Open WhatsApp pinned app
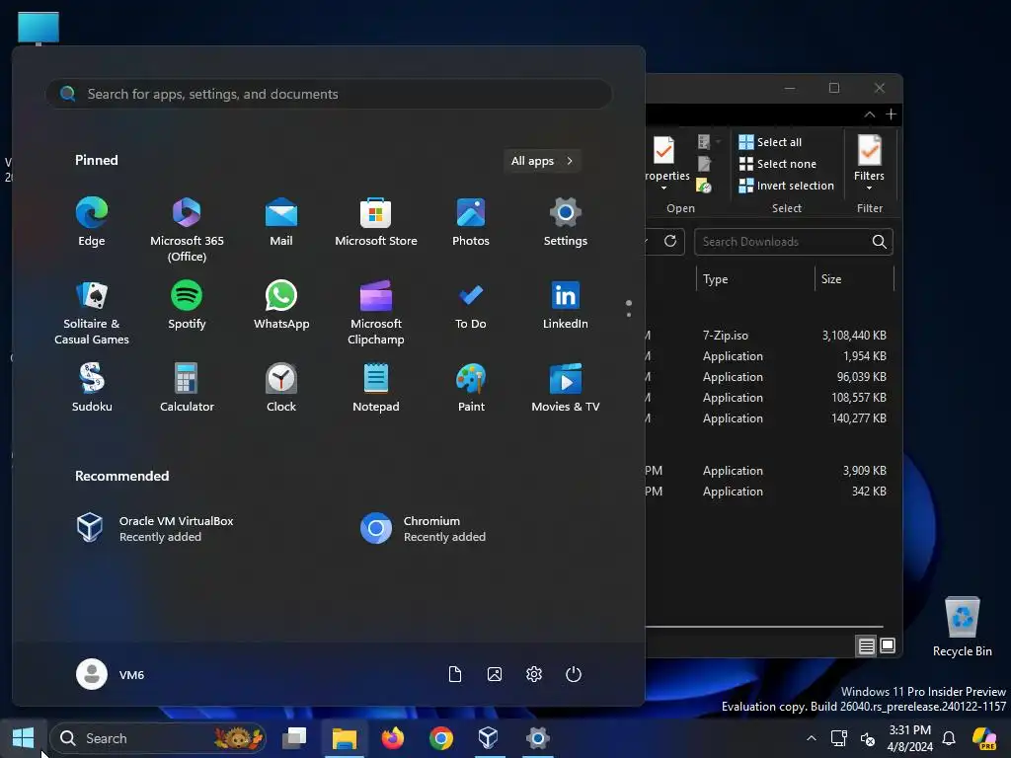This screenshot has width=1011, height=758. pyautogui.click(x=281, y=306)
